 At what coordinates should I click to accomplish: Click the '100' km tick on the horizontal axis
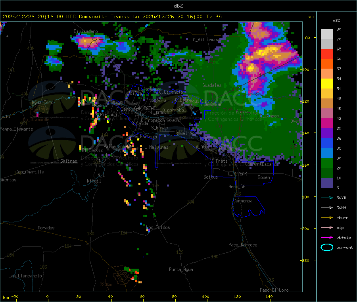coord(205,296)
